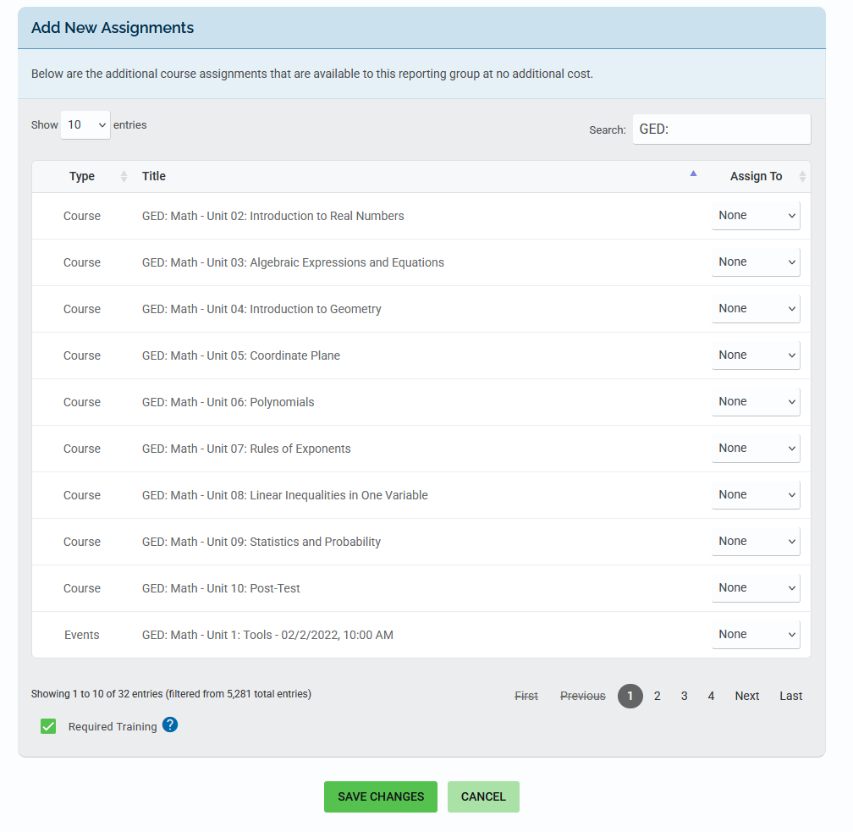Select 'GED: Math - Unit 04: Introduction to Geometry'
853x832 pixels.
point(261,309)
